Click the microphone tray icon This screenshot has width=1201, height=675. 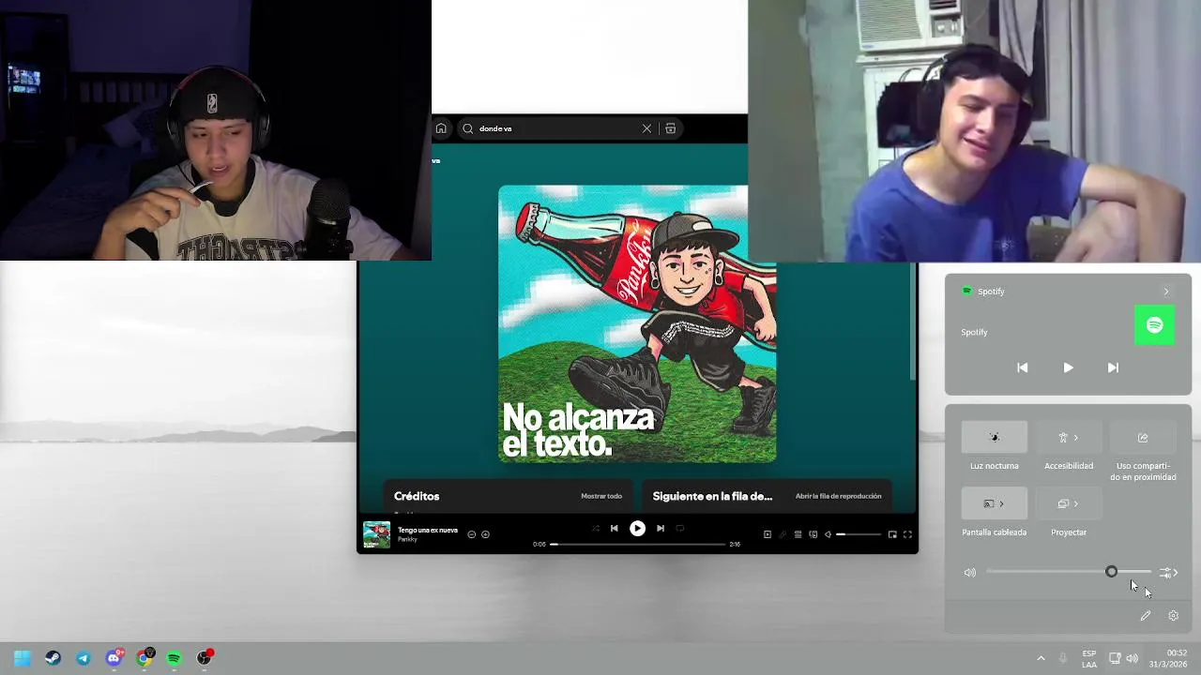click(x=1063, y=658)
